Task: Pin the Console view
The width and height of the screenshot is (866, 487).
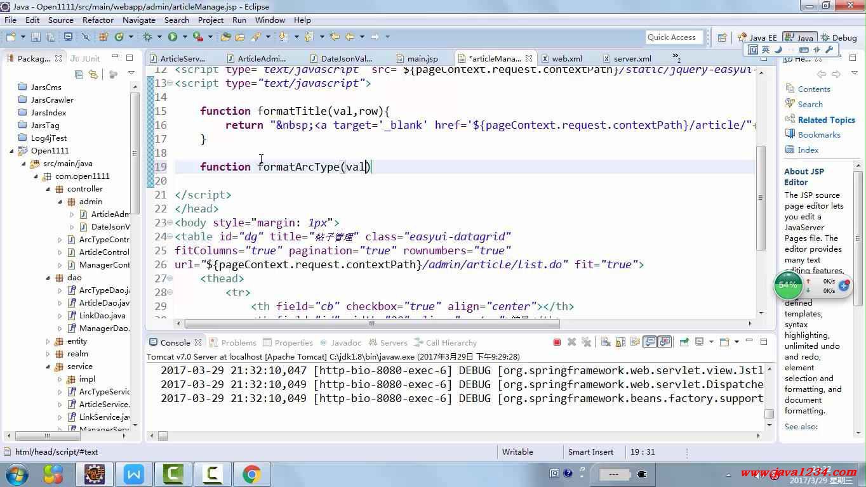Action: [x=684, y=342]
